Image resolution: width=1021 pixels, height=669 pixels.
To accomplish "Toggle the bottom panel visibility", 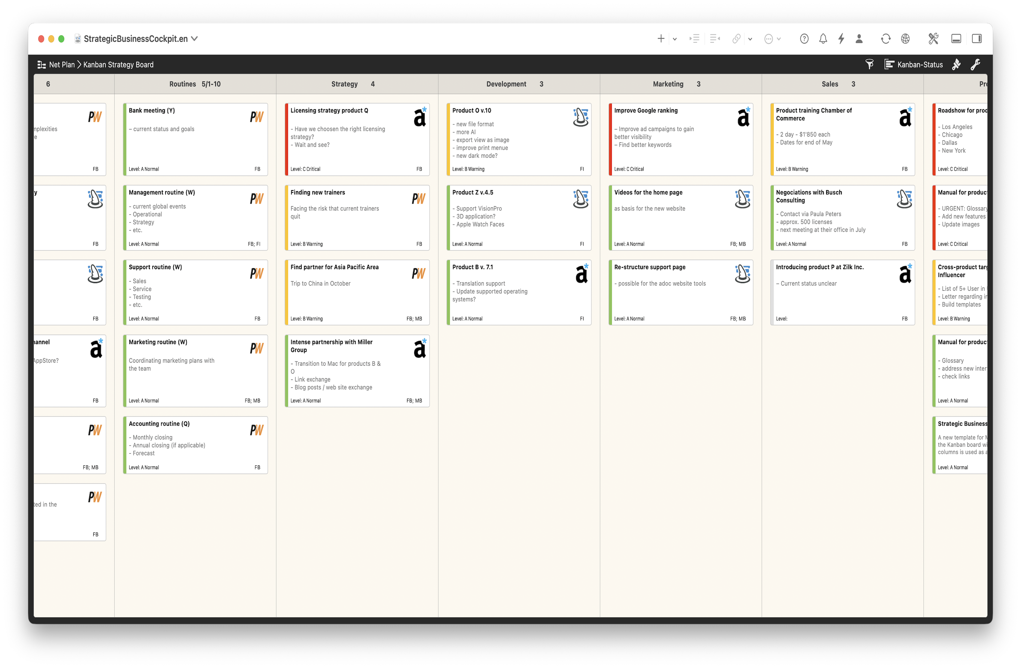I will pyautogui.click(x=956, y=39).
